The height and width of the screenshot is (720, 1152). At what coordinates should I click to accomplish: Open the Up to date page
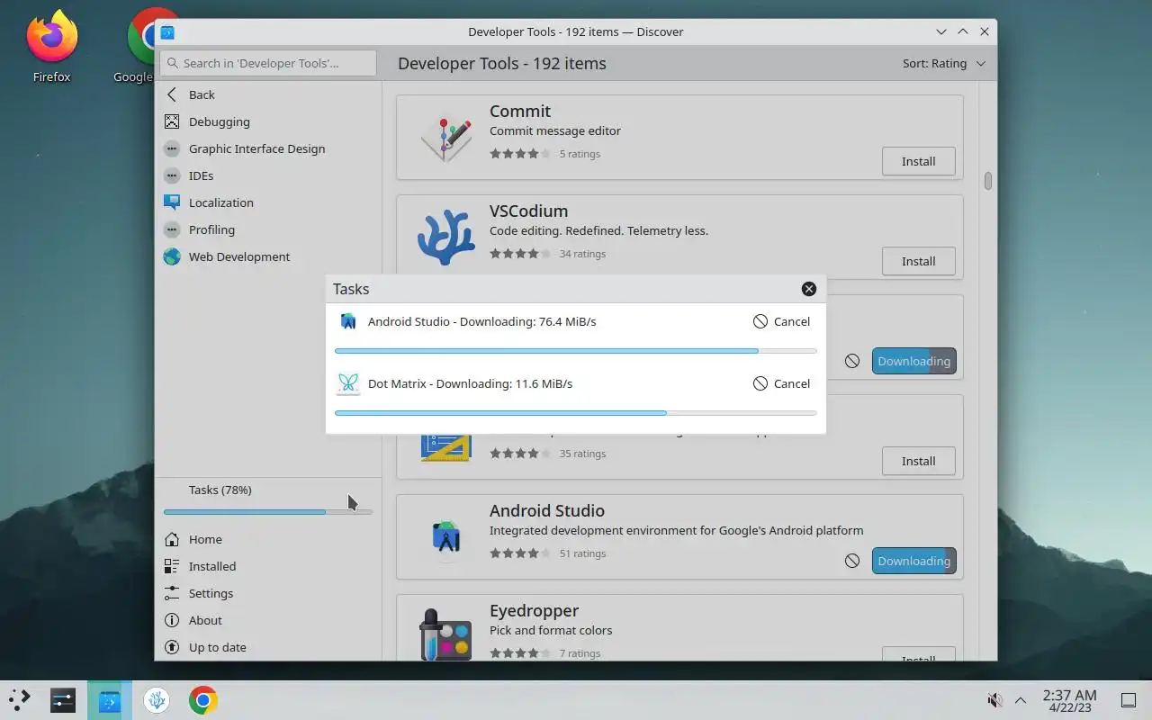pyautogui.click(x=268, y=647)
